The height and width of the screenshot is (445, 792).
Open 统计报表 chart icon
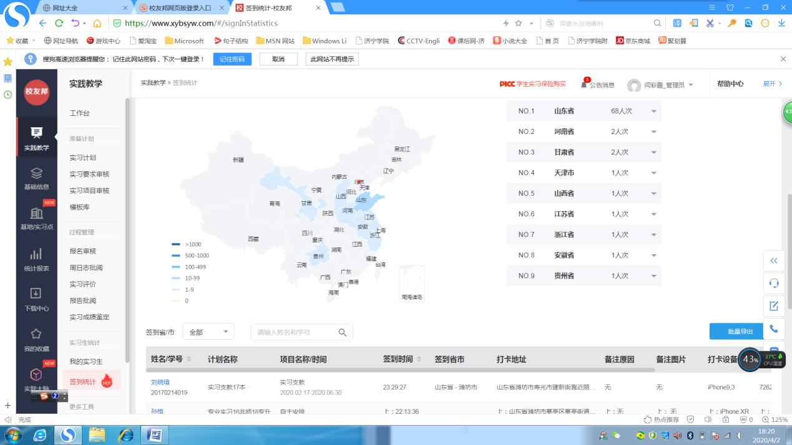point(36,259)
